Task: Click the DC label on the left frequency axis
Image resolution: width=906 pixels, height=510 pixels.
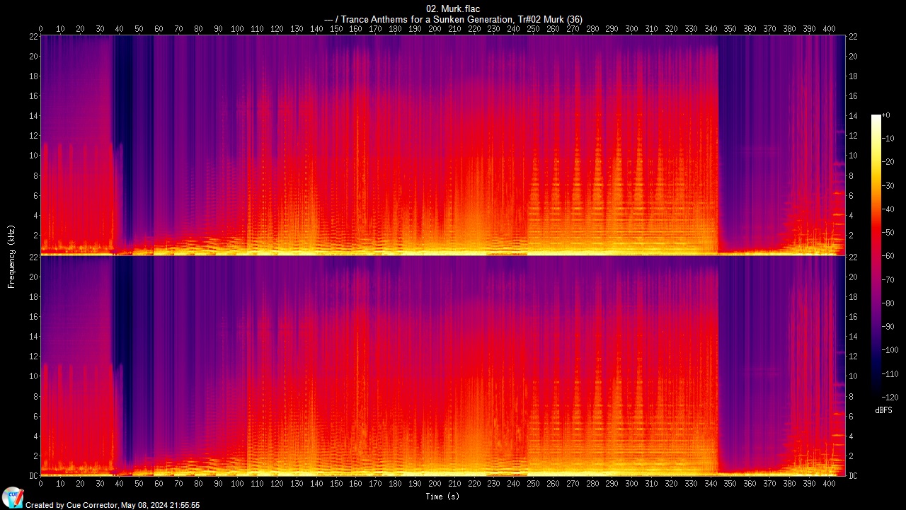Action: [x=33, y=476]
